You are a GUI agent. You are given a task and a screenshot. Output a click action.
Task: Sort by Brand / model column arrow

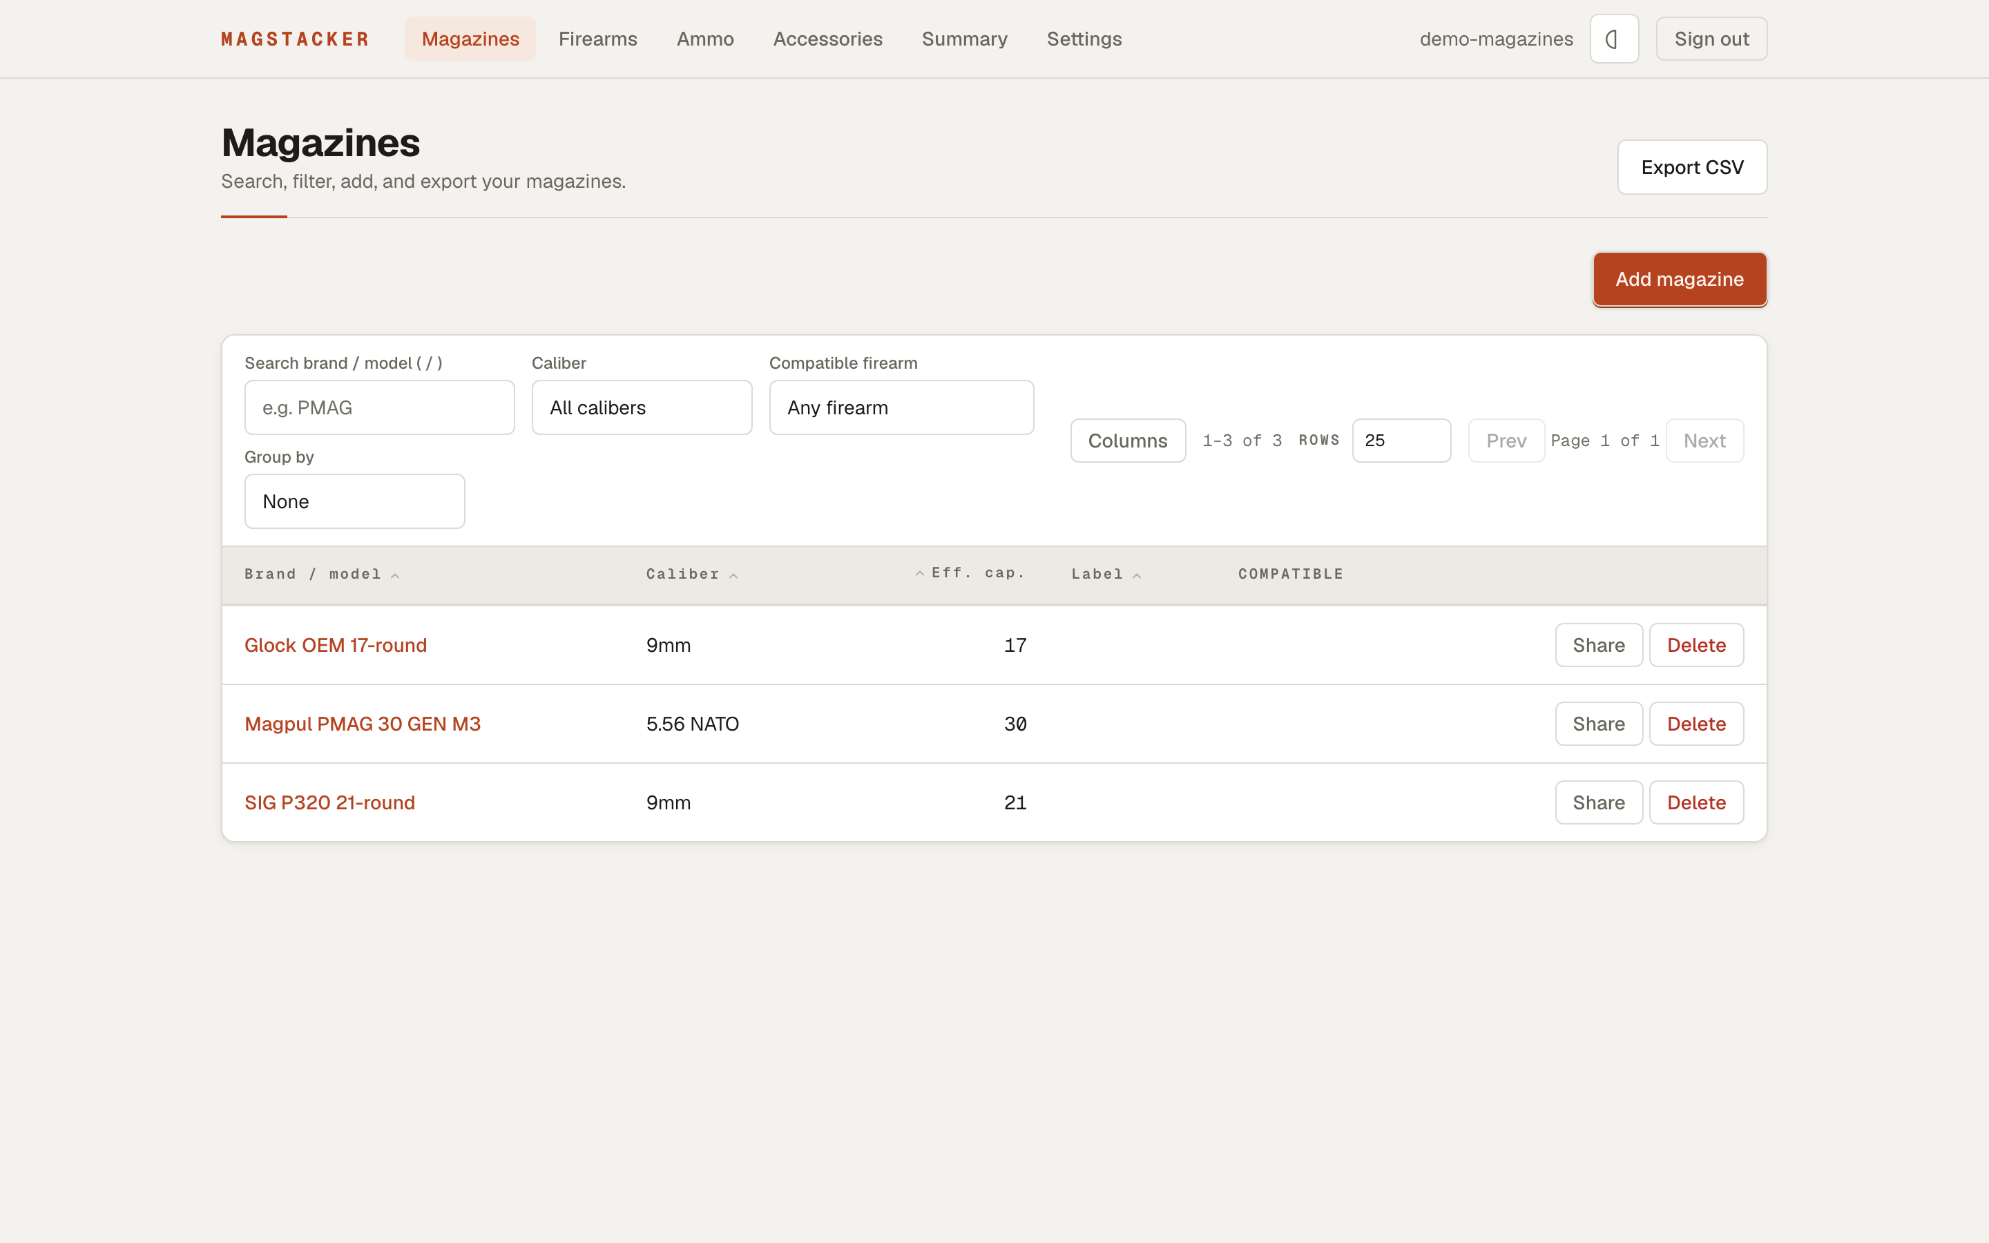tap(395, 575)
